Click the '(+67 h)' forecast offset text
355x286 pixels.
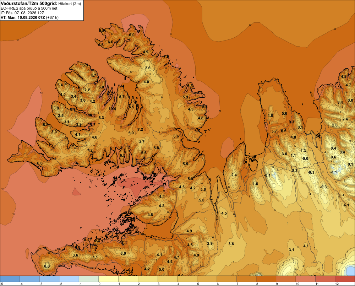click(52, 17)
